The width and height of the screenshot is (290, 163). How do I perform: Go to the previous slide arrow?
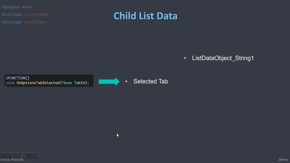[4, 156]
